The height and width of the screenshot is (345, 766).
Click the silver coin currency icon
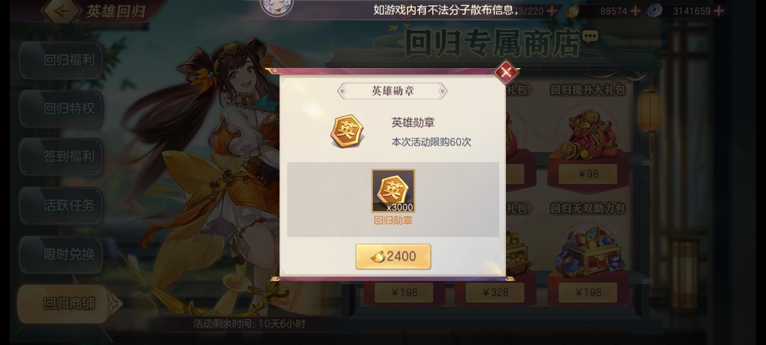tap(655, 11)
